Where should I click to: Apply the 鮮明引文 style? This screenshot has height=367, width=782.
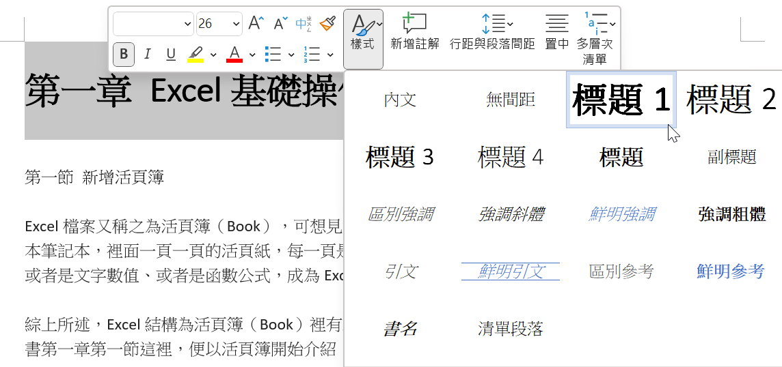[511, 272]
